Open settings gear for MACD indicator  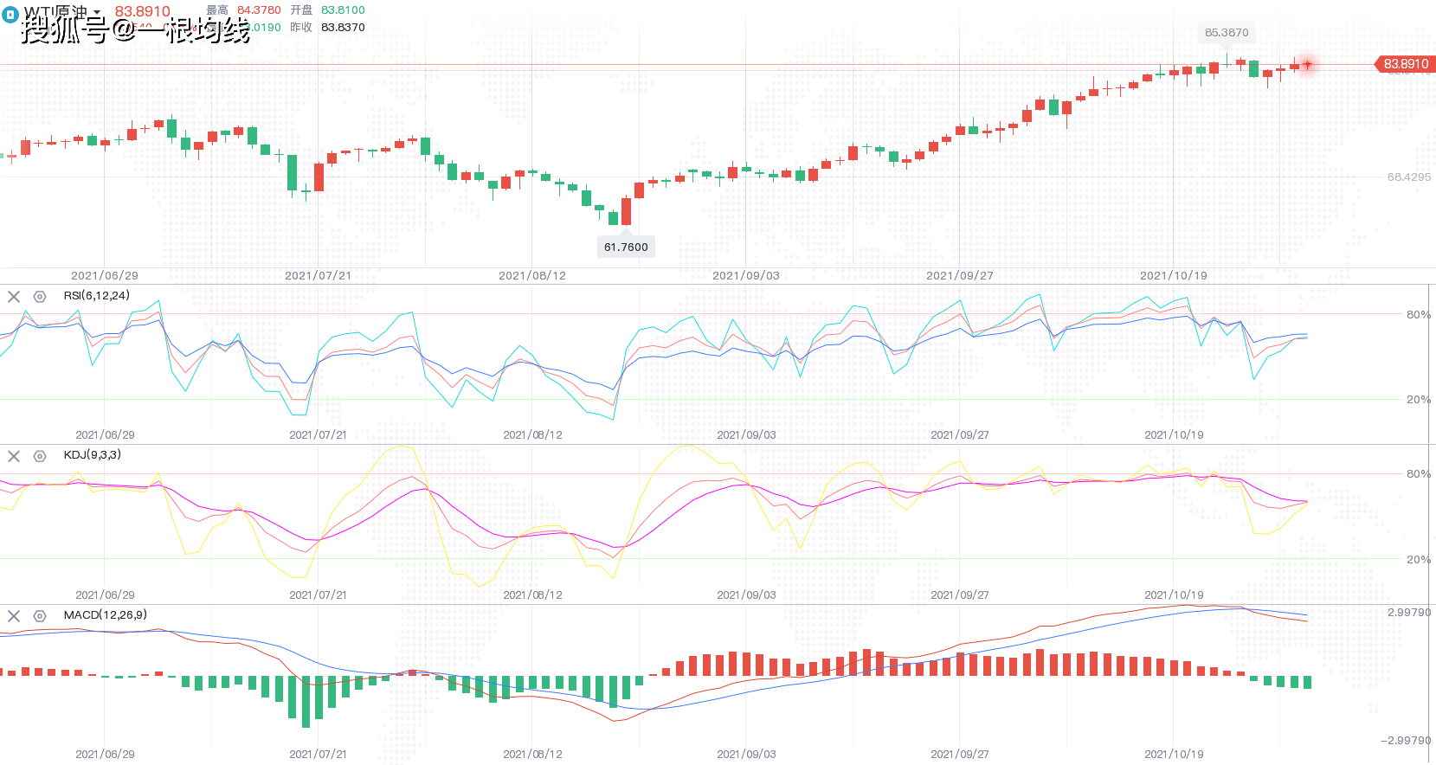click(40, 616)
